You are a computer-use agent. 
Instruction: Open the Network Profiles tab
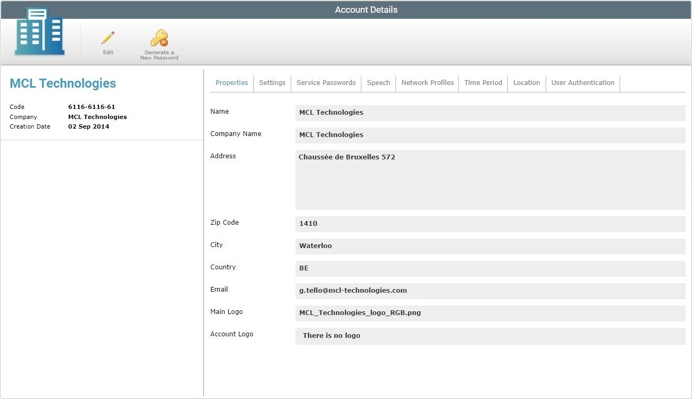point(427,83)
